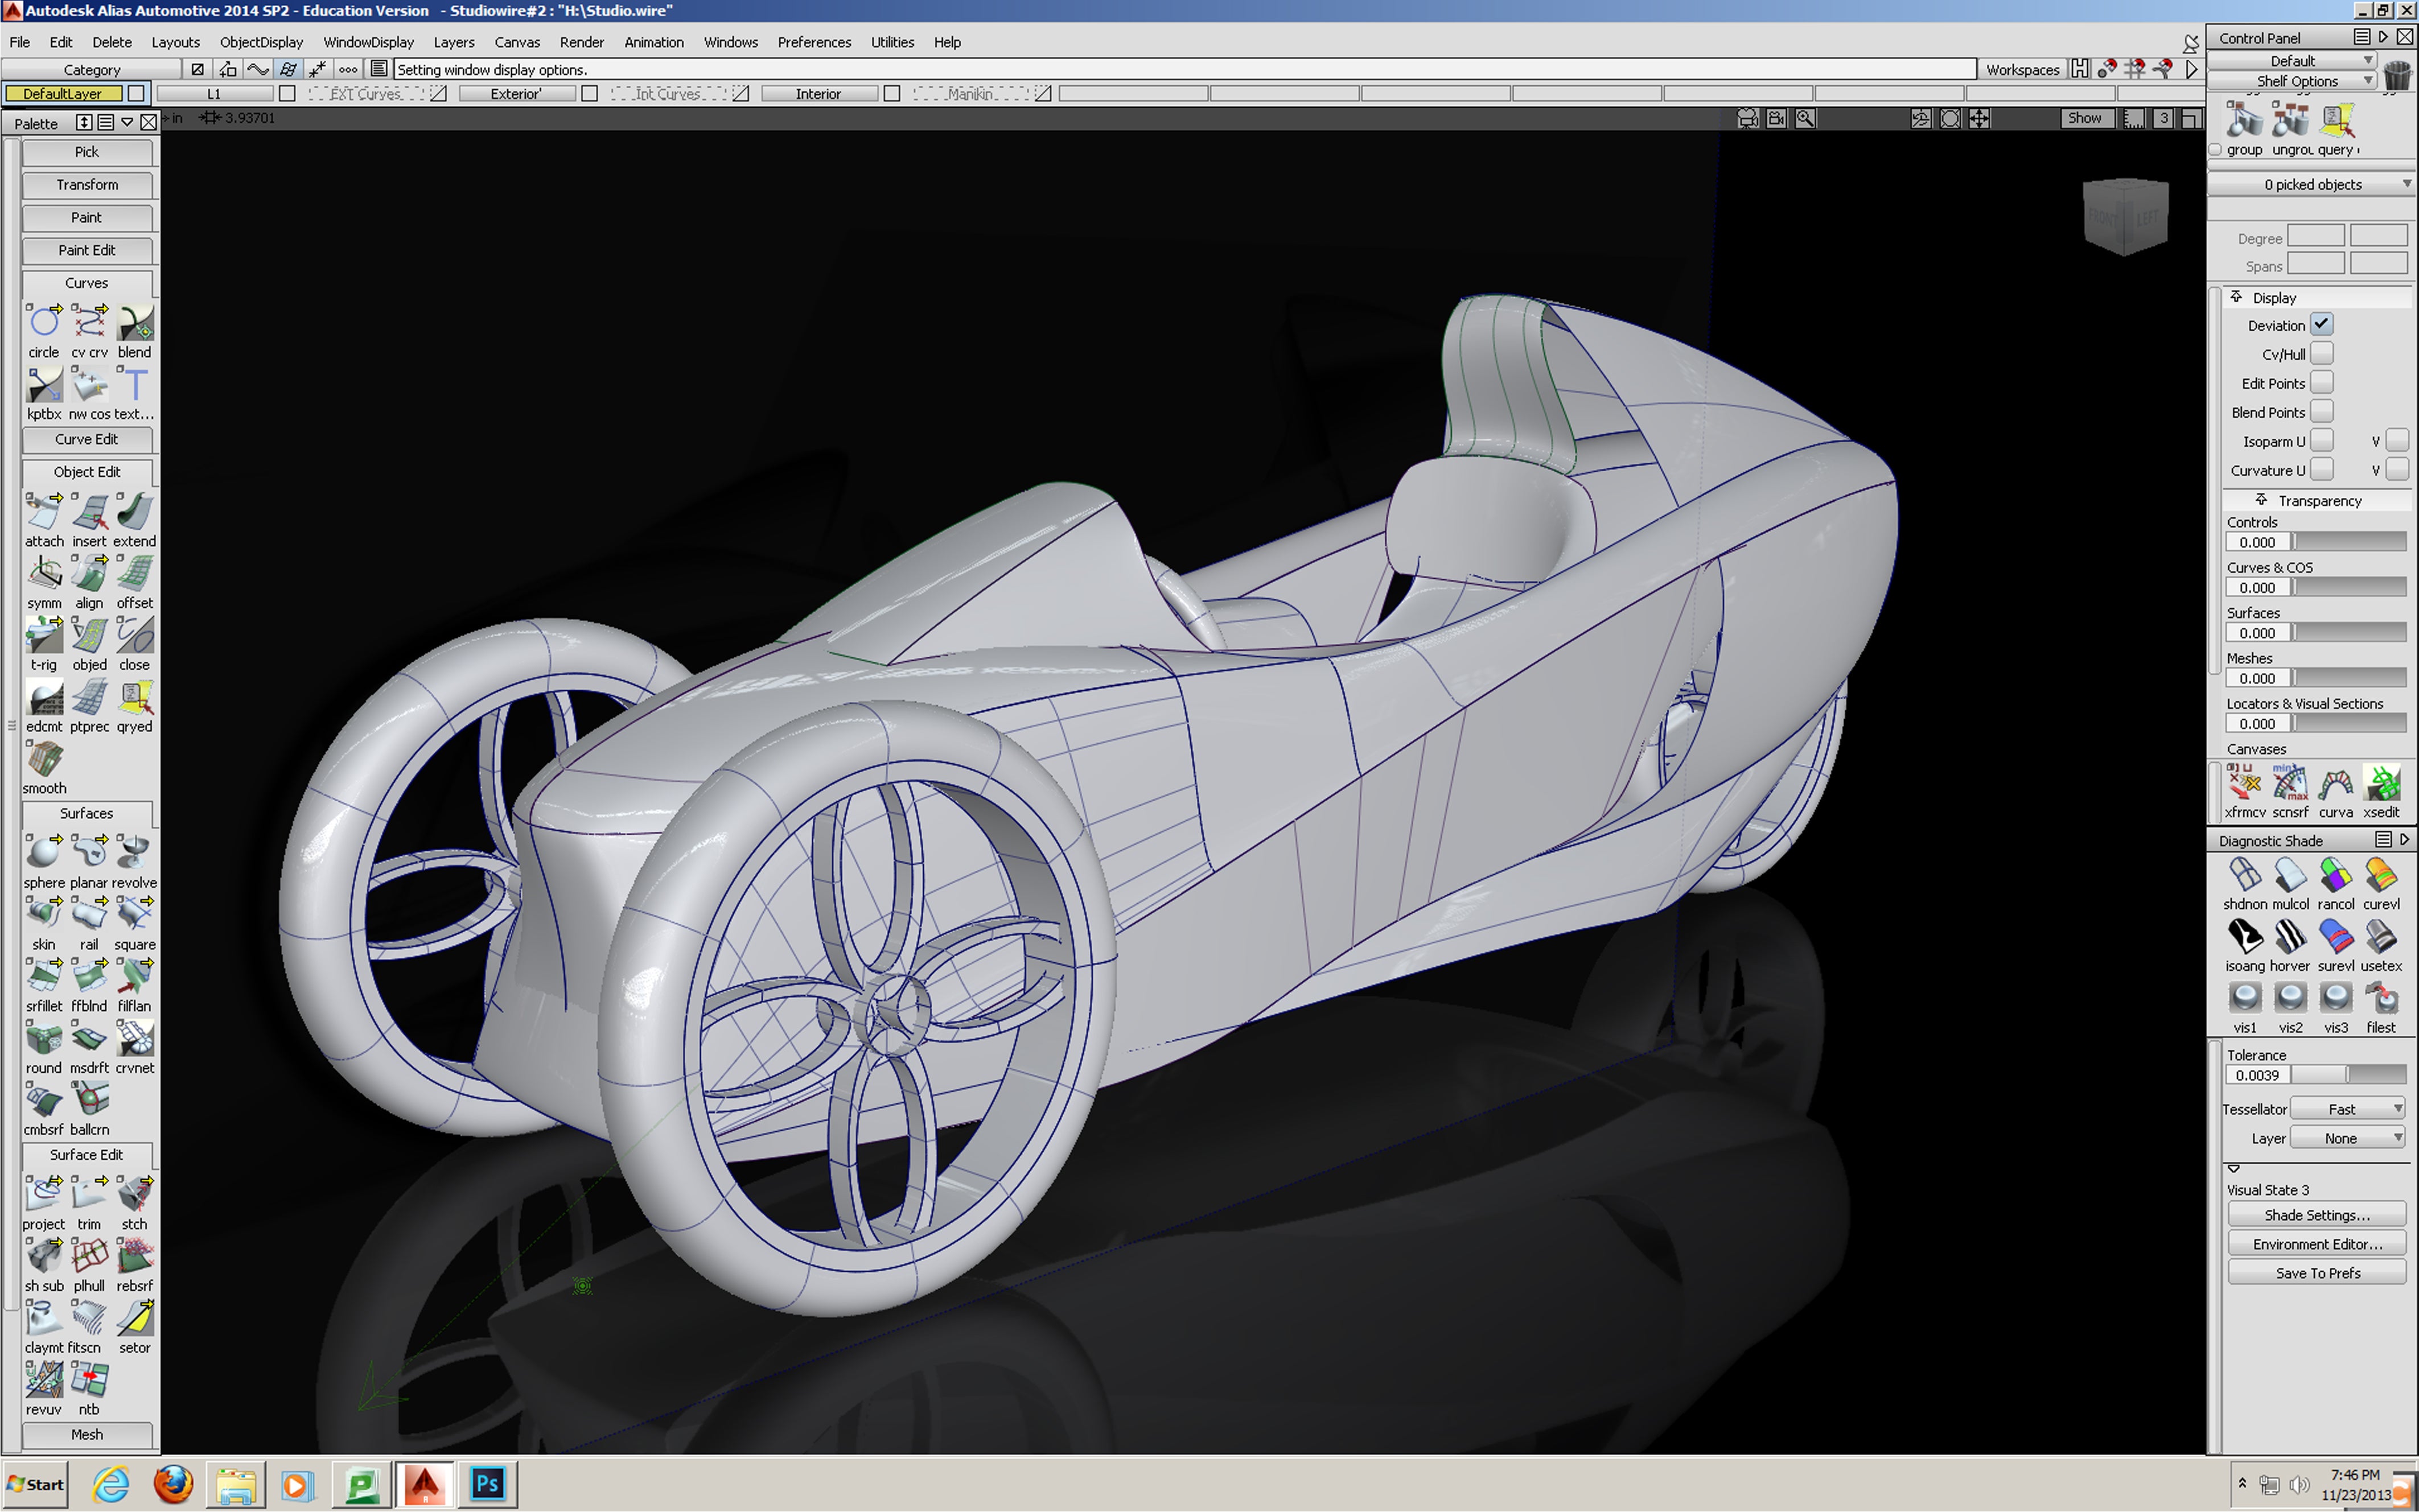Pick the symm symmetry tool

43,574
